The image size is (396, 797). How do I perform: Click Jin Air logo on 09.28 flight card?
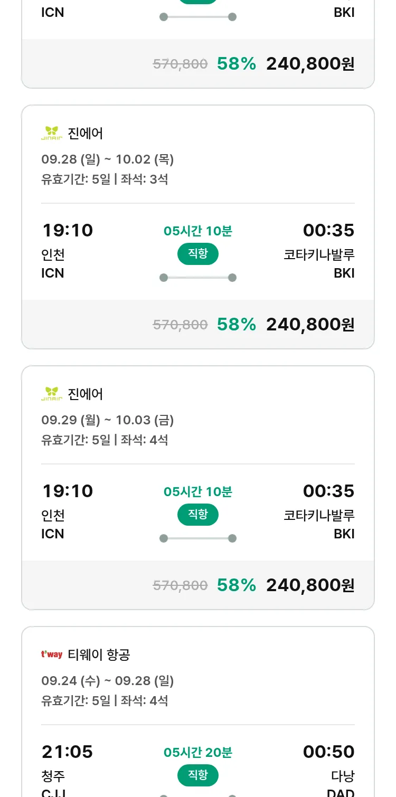pos(52,133)
